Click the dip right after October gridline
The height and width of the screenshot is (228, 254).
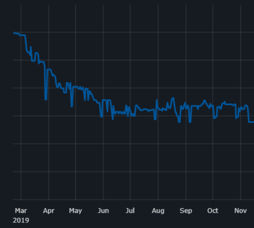(x=214, y=118)
